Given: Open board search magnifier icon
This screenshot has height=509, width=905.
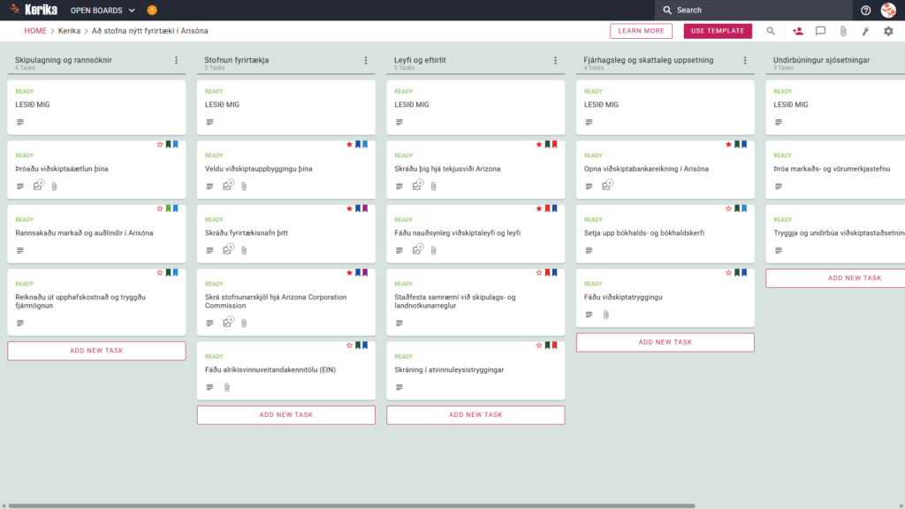Looking at the screenshot, I should 771,31.
